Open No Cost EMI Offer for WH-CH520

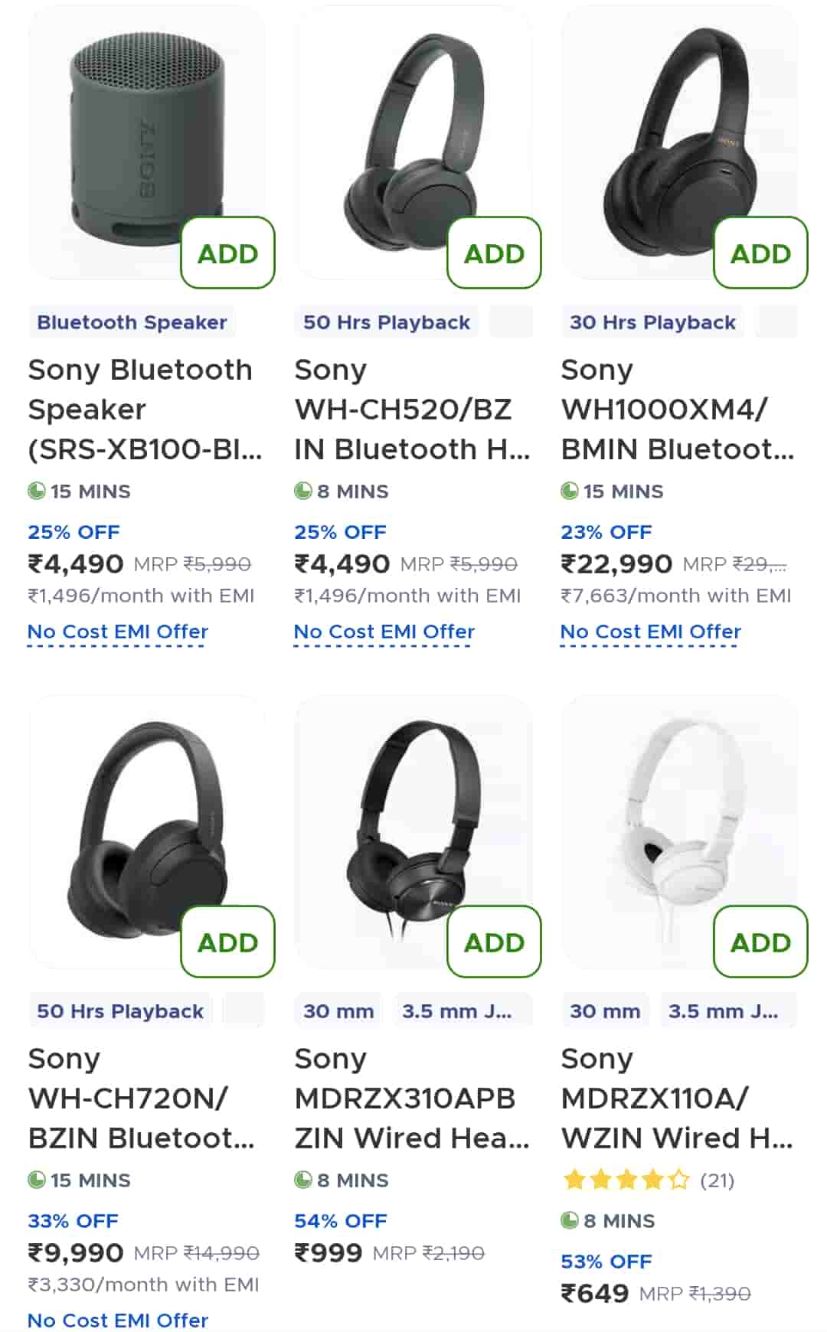pyautogui.click(x=384, y=632)
